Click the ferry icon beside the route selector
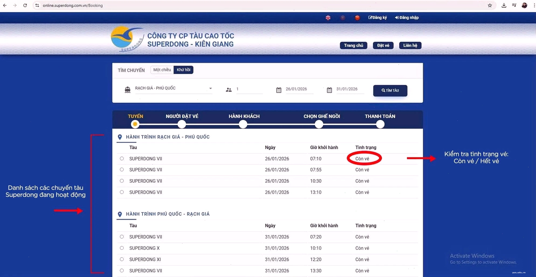Image resolution: width=536 pixels, height=277 pixels. (128, 90)
